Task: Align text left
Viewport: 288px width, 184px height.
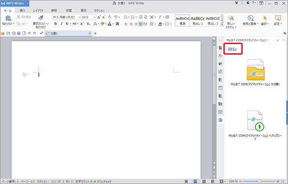Action: [x=126, y=24]
